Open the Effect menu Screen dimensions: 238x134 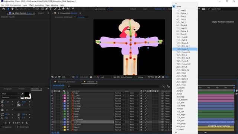[x=31, y=5]
